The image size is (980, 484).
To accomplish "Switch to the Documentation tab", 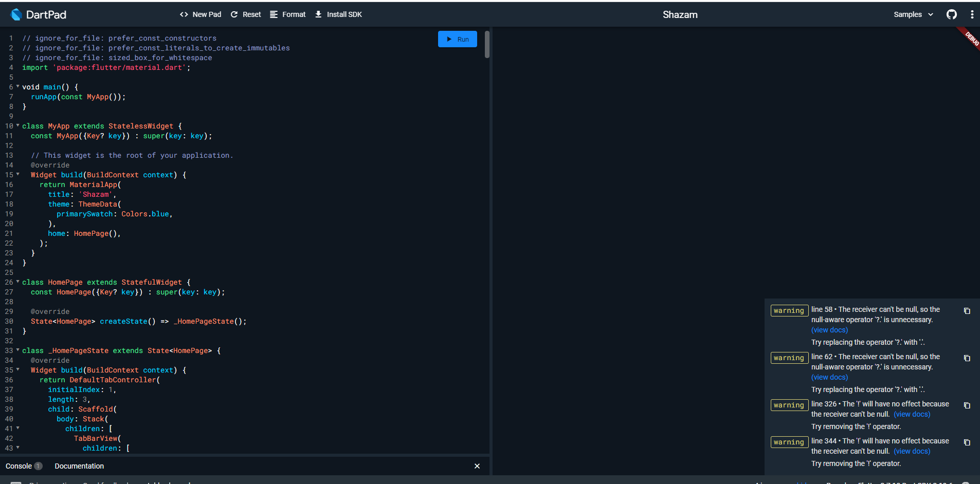I will 79,466.
